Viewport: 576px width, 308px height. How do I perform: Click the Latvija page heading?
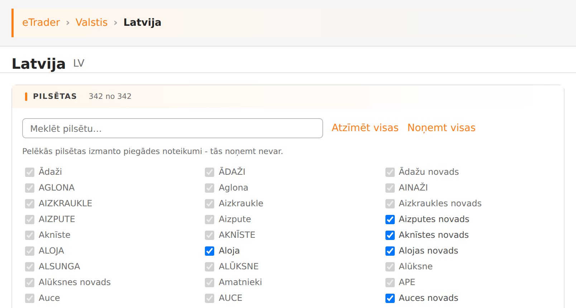[39, 64]
